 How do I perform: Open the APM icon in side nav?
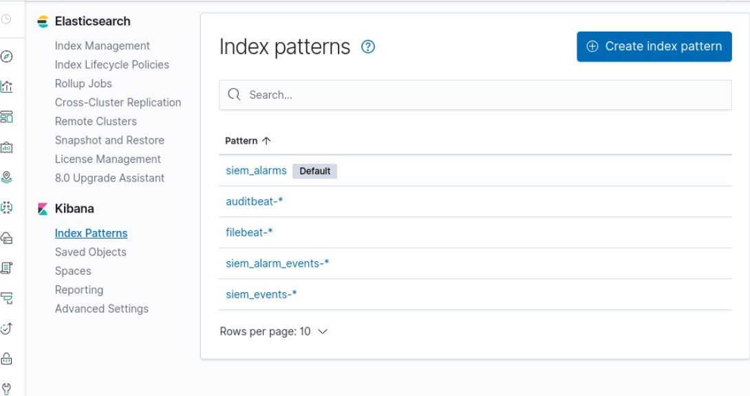(x=6, y=298)
